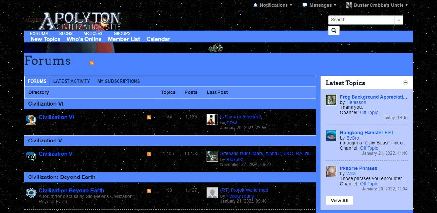Screen dimensions: 437x213
Task: Click the Civilization VI forum icon
Action: tap(31, 120)
